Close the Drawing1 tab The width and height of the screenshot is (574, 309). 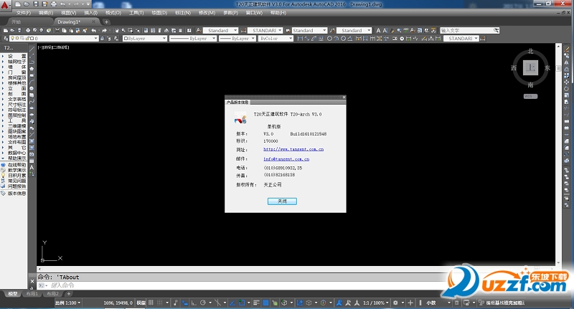(93, 22)
